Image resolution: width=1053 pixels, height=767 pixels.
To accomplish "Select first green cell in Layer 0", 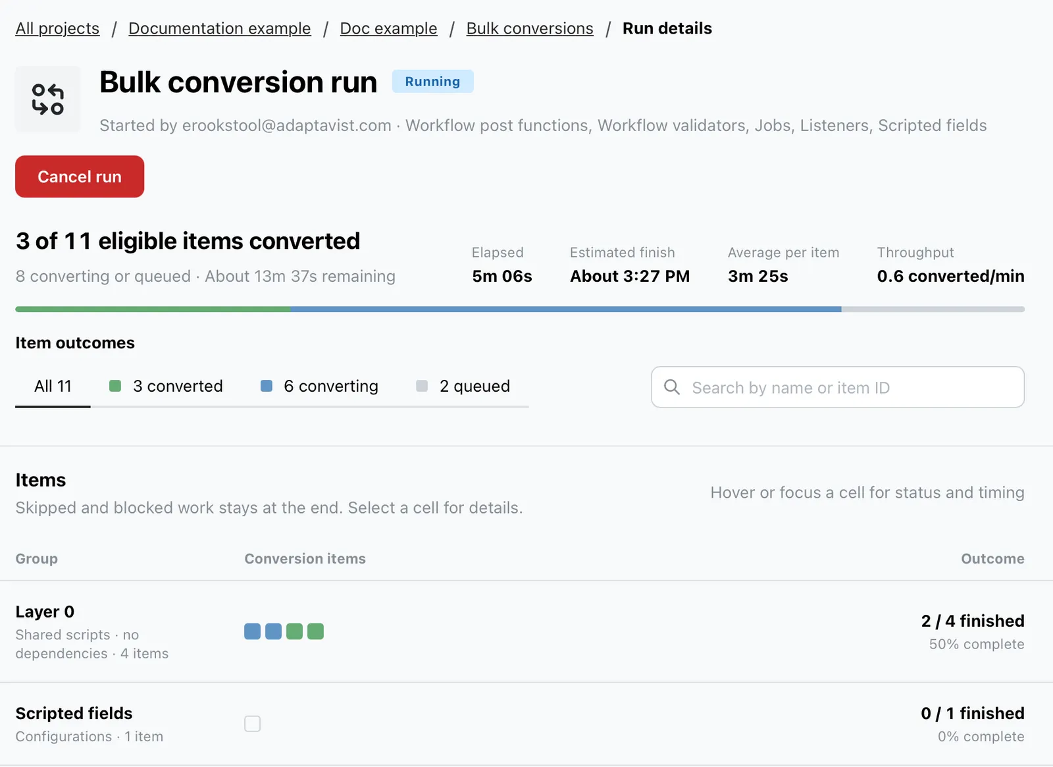I will pos(294,631).
